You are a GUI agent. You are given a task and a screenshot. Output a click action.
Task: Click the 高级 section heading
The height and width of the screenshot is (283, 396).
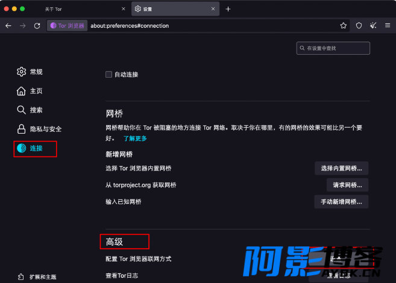tap(115, 242)
